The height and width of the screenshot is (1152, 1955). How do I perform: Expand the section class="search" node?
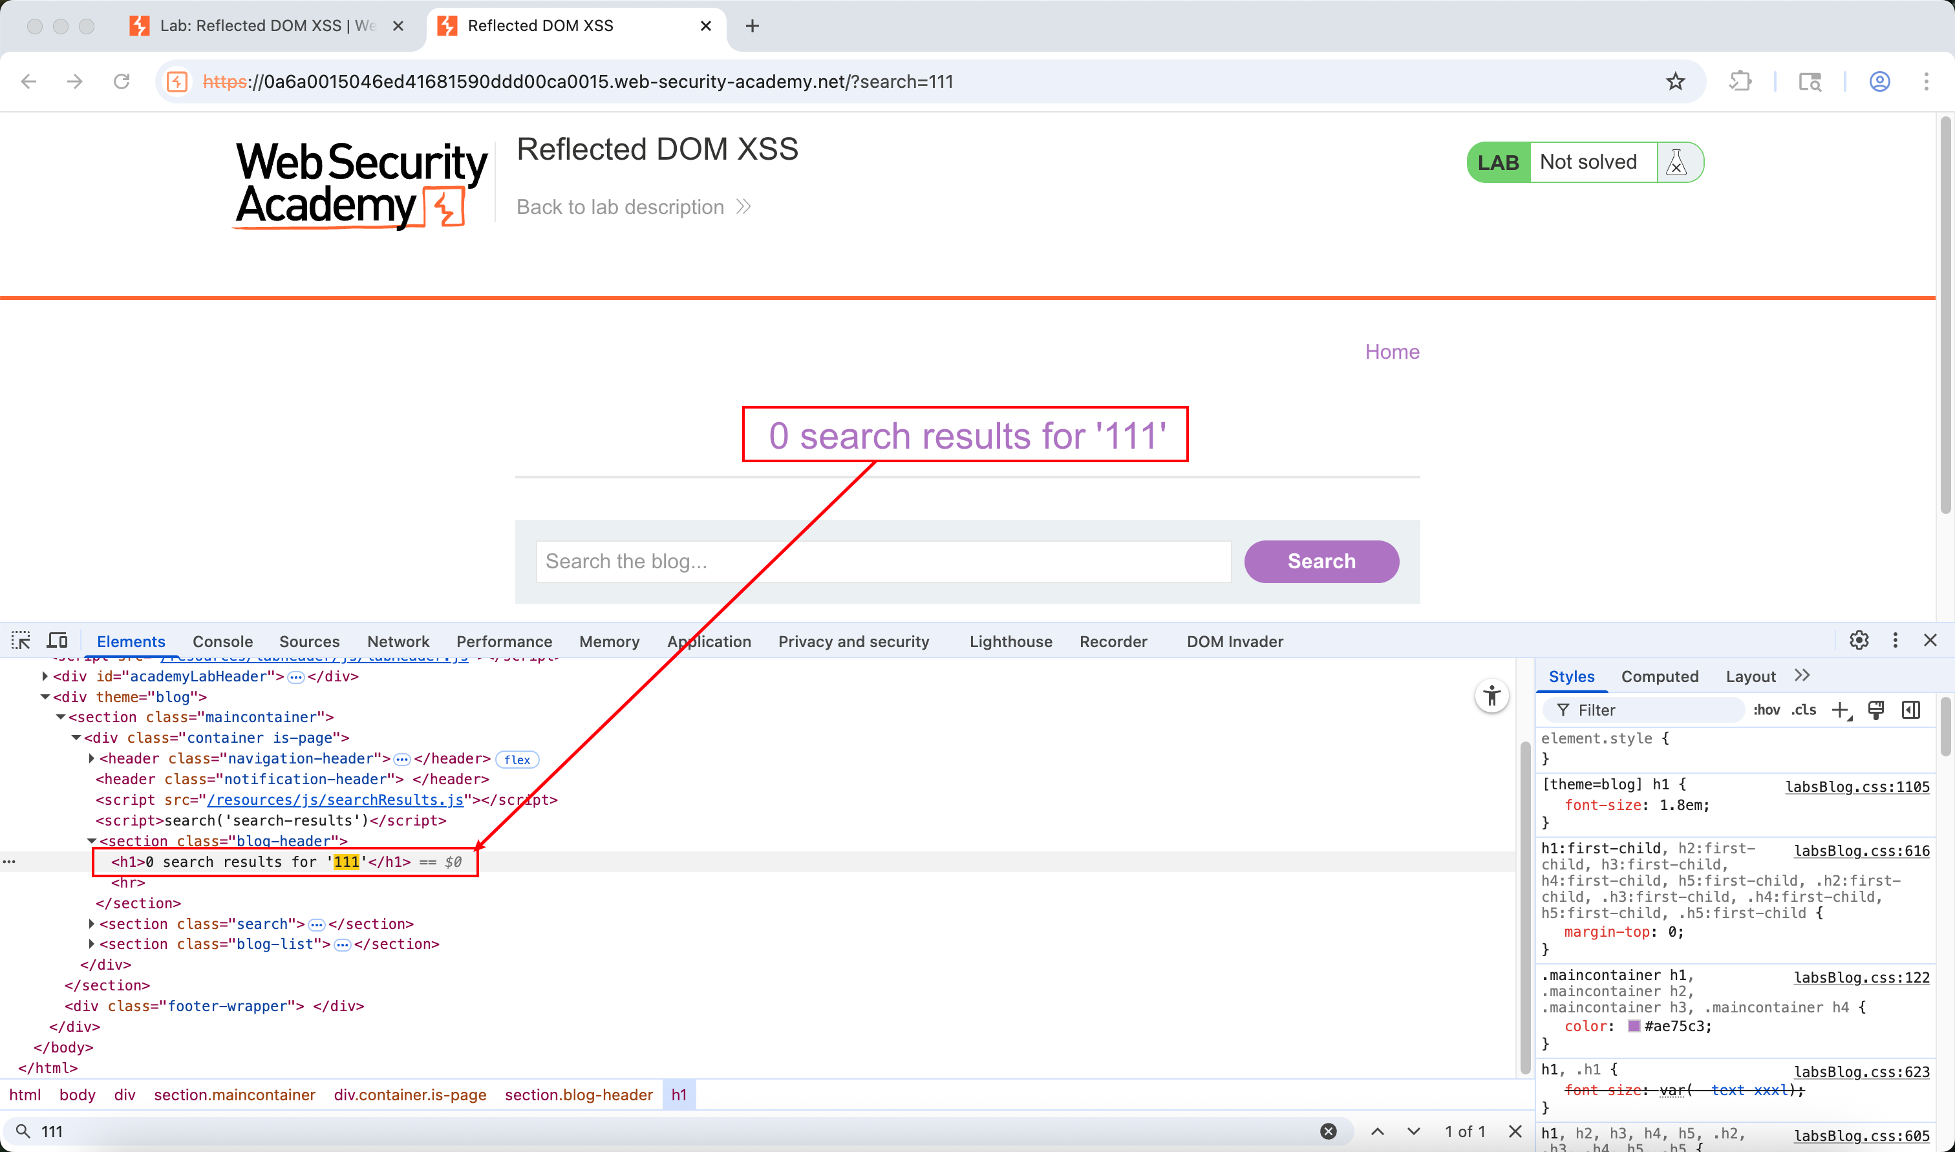click(x=92, y=924)
